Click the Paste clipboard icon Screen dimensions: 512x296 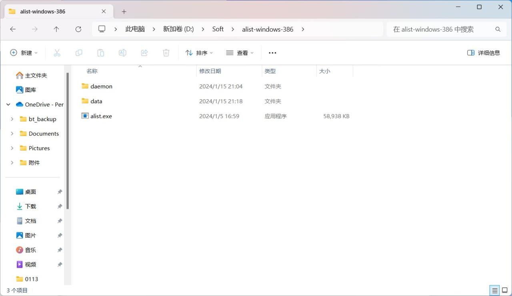pyautogui.click(x=101, y=53)
